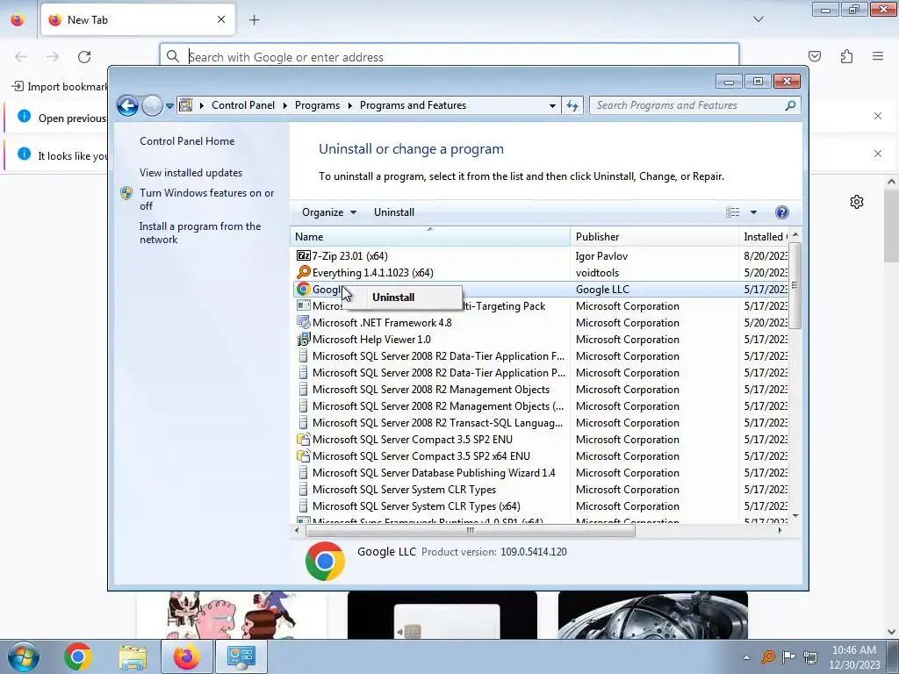The height and width of the screenshot is (674, 899).
Task: Click the change view icon
Action: pyautogui.click(x=733, y=212)
